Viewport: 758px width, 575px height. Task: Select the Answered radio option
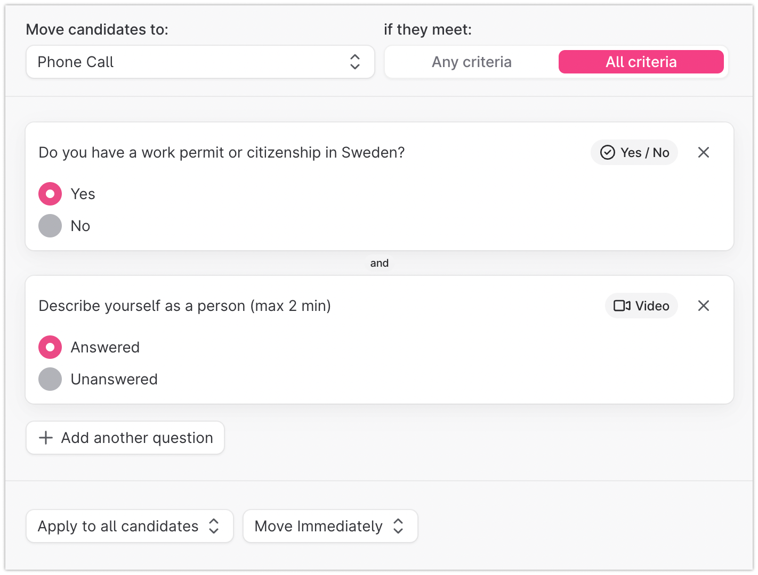coord(50,347)
